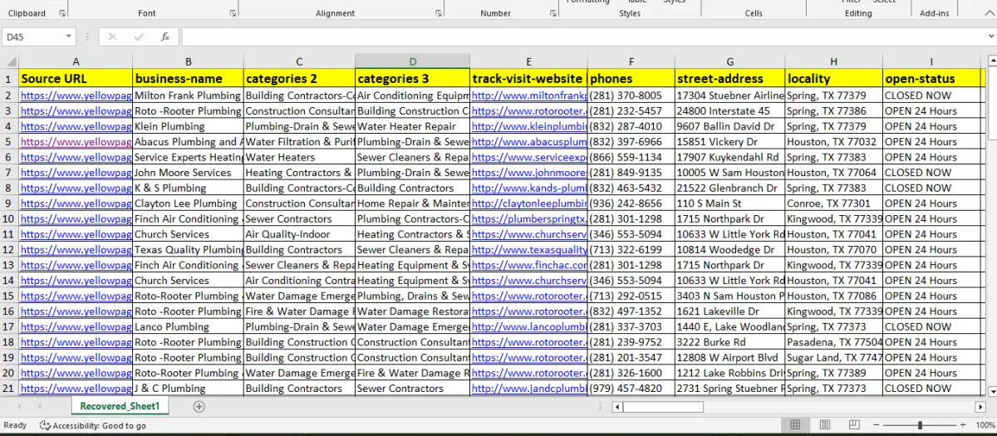
Task: Select address cell '3222 Burke Rd'
Action: pyautogui.click(x=730, y=342)
